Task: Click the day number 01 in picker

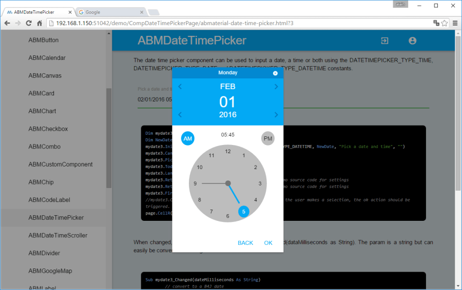Action: (x=227, y=102)
